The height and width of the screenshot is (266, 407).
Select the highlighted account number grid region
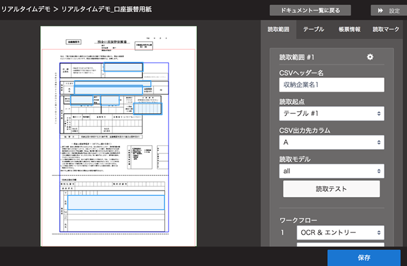(148, 108)
